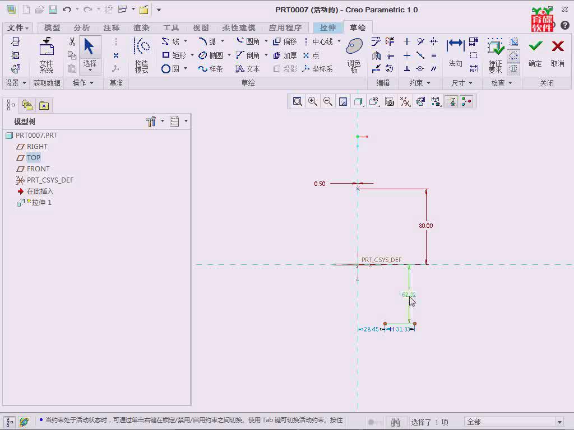574x430 pixels.
Task: Switch to the Analysis (分析) tab
Action: pyautogui.click(x=81, y=27)
